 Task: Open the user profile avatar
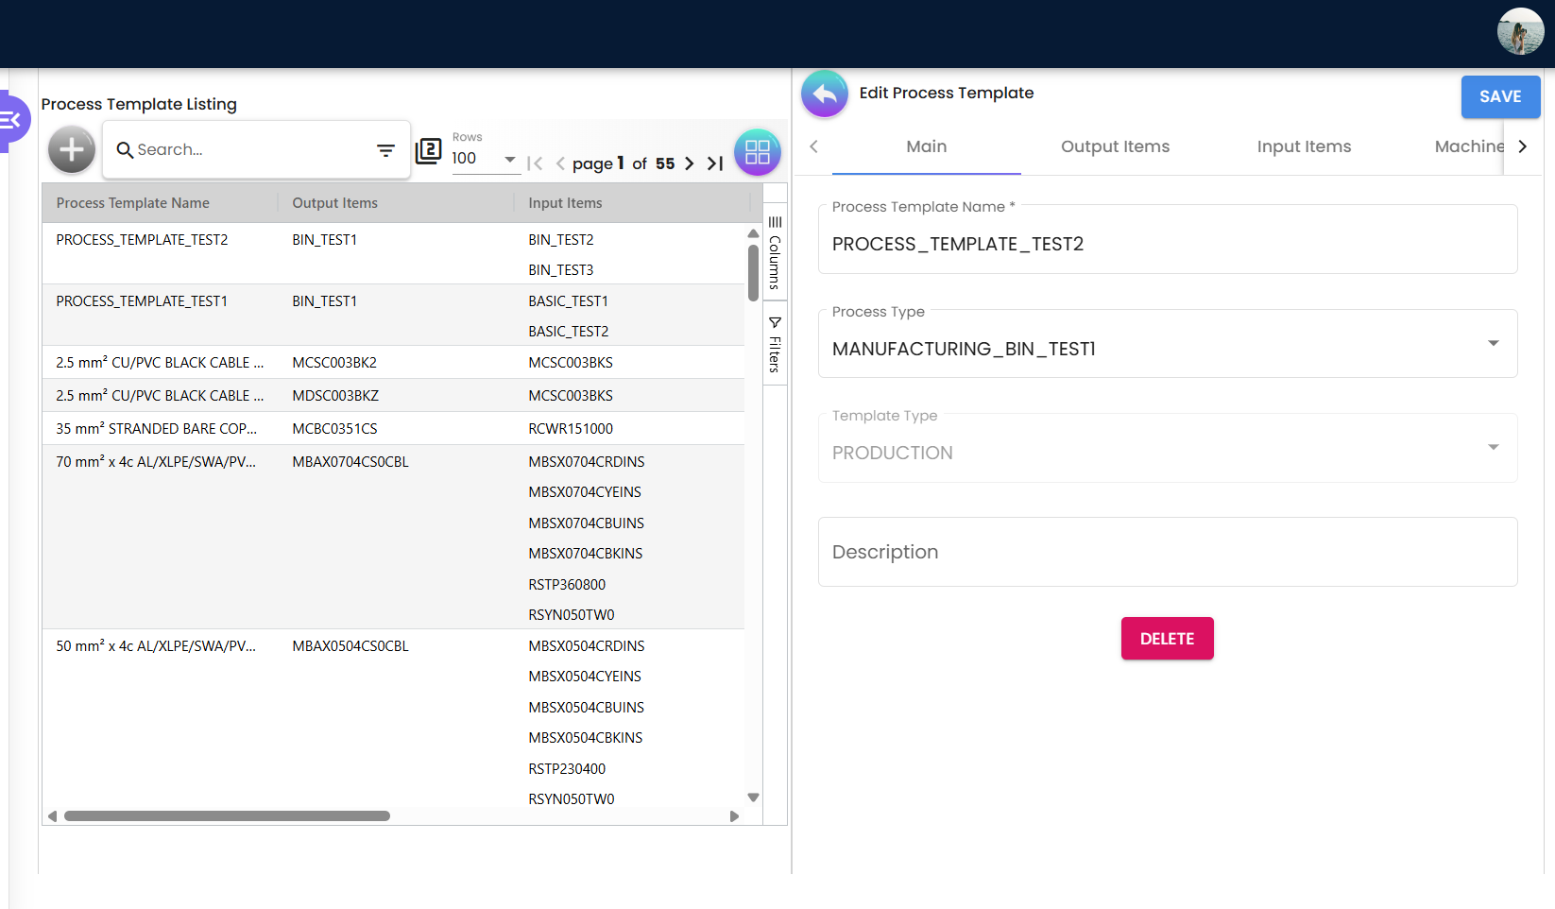[x=1519, y=32]
